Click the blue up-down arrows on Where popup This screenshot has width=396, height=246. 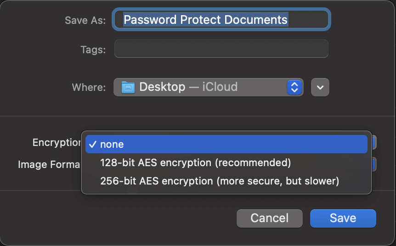tap(294, 87)
